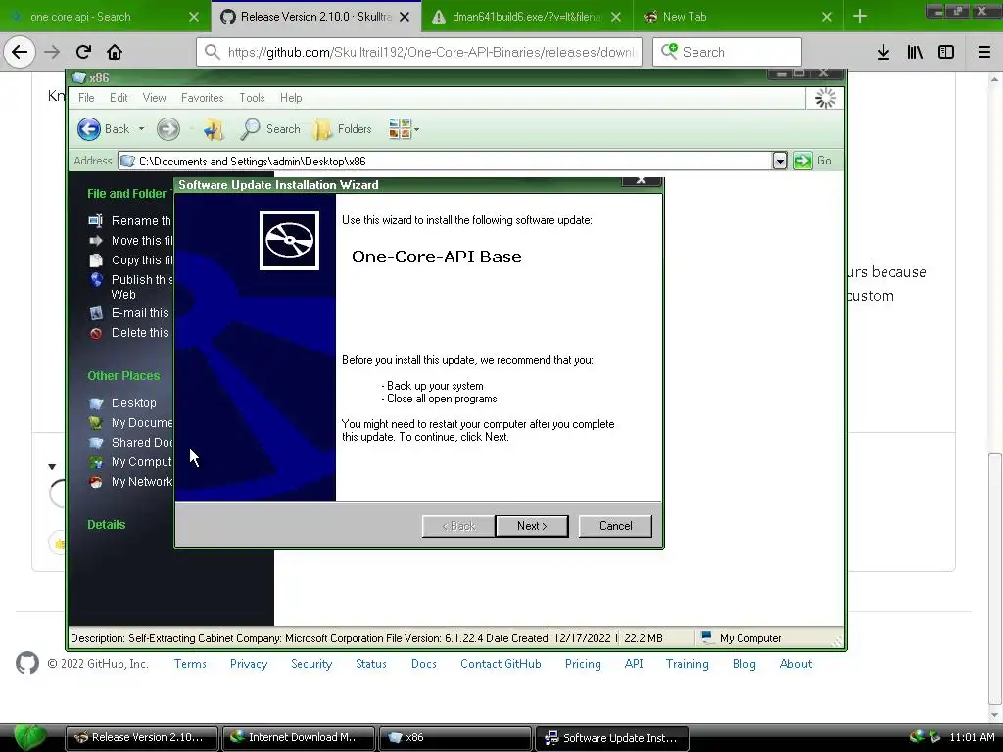The width and height of the screenshot is (1003, 752).
Task: Expand the Explorer address bar dropdown
Action: (x=779, y=162)
